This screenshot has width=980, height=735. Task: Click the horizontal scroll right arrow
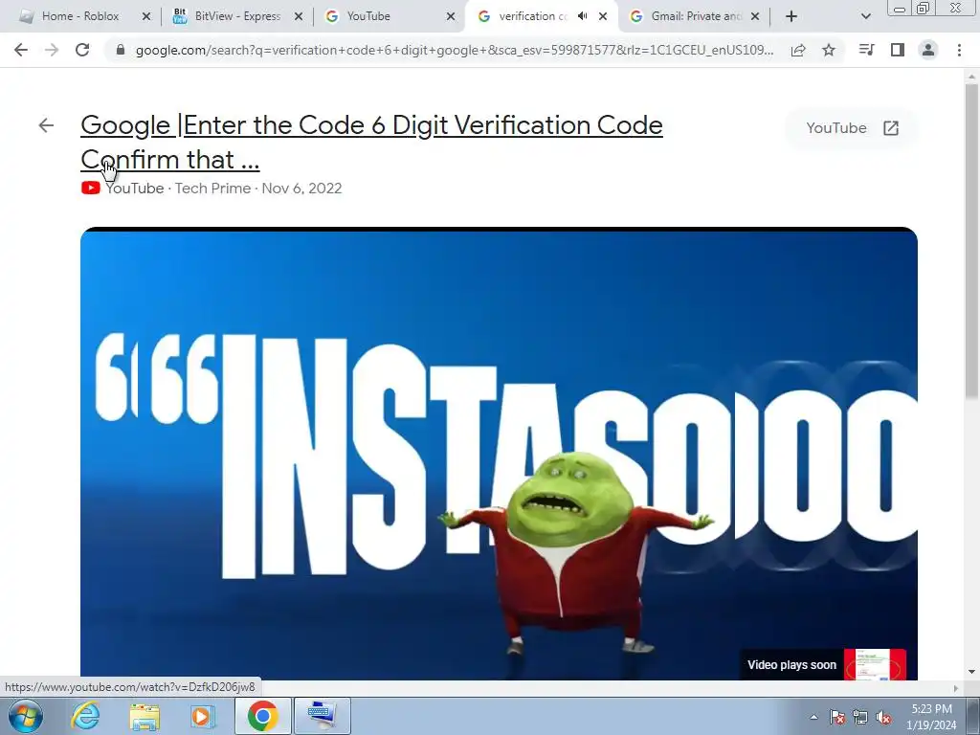click(x=956, y=688)
